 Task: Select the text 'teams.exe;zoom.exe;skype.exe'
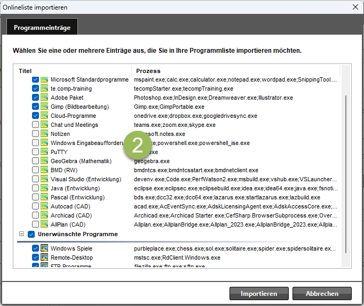click(x=175, y=125)
